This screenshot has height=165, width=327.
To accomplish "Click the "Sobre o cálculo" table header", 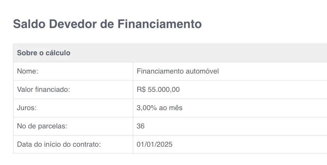I will tap(43, 53).
